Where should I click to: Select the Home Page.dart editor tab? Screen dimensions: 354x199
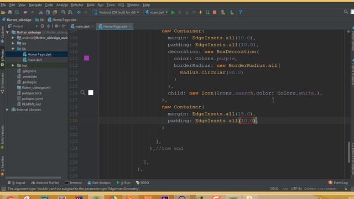pyautogui.click(x=114, y=27)
